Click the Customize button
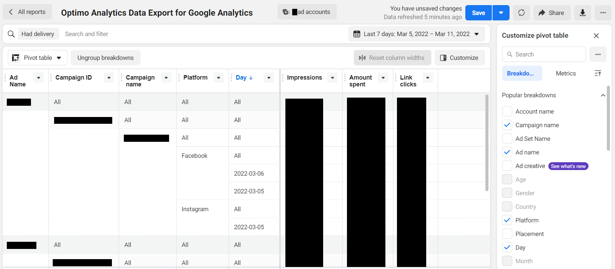The image size is (615, 269). [x=460, y=58]
